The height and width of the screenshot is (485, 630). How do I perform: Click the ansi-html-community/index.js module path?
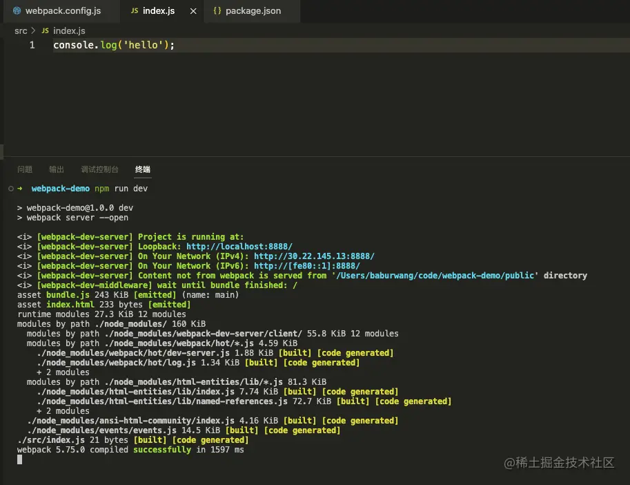(x=130, y=420)
